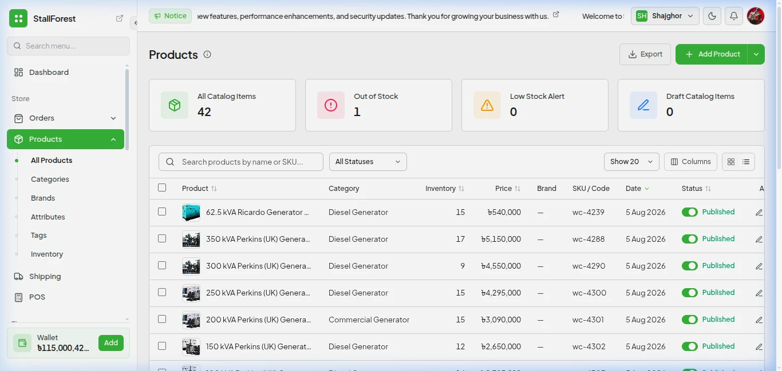Edit the 200 kVA Perkins row pencil

[759, 320]
